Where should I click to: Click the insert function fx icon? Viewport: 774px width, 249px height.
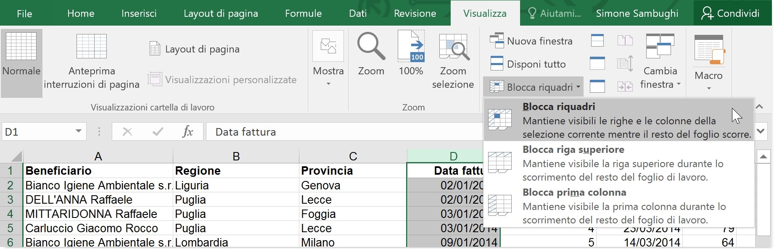tap(188, 132)
